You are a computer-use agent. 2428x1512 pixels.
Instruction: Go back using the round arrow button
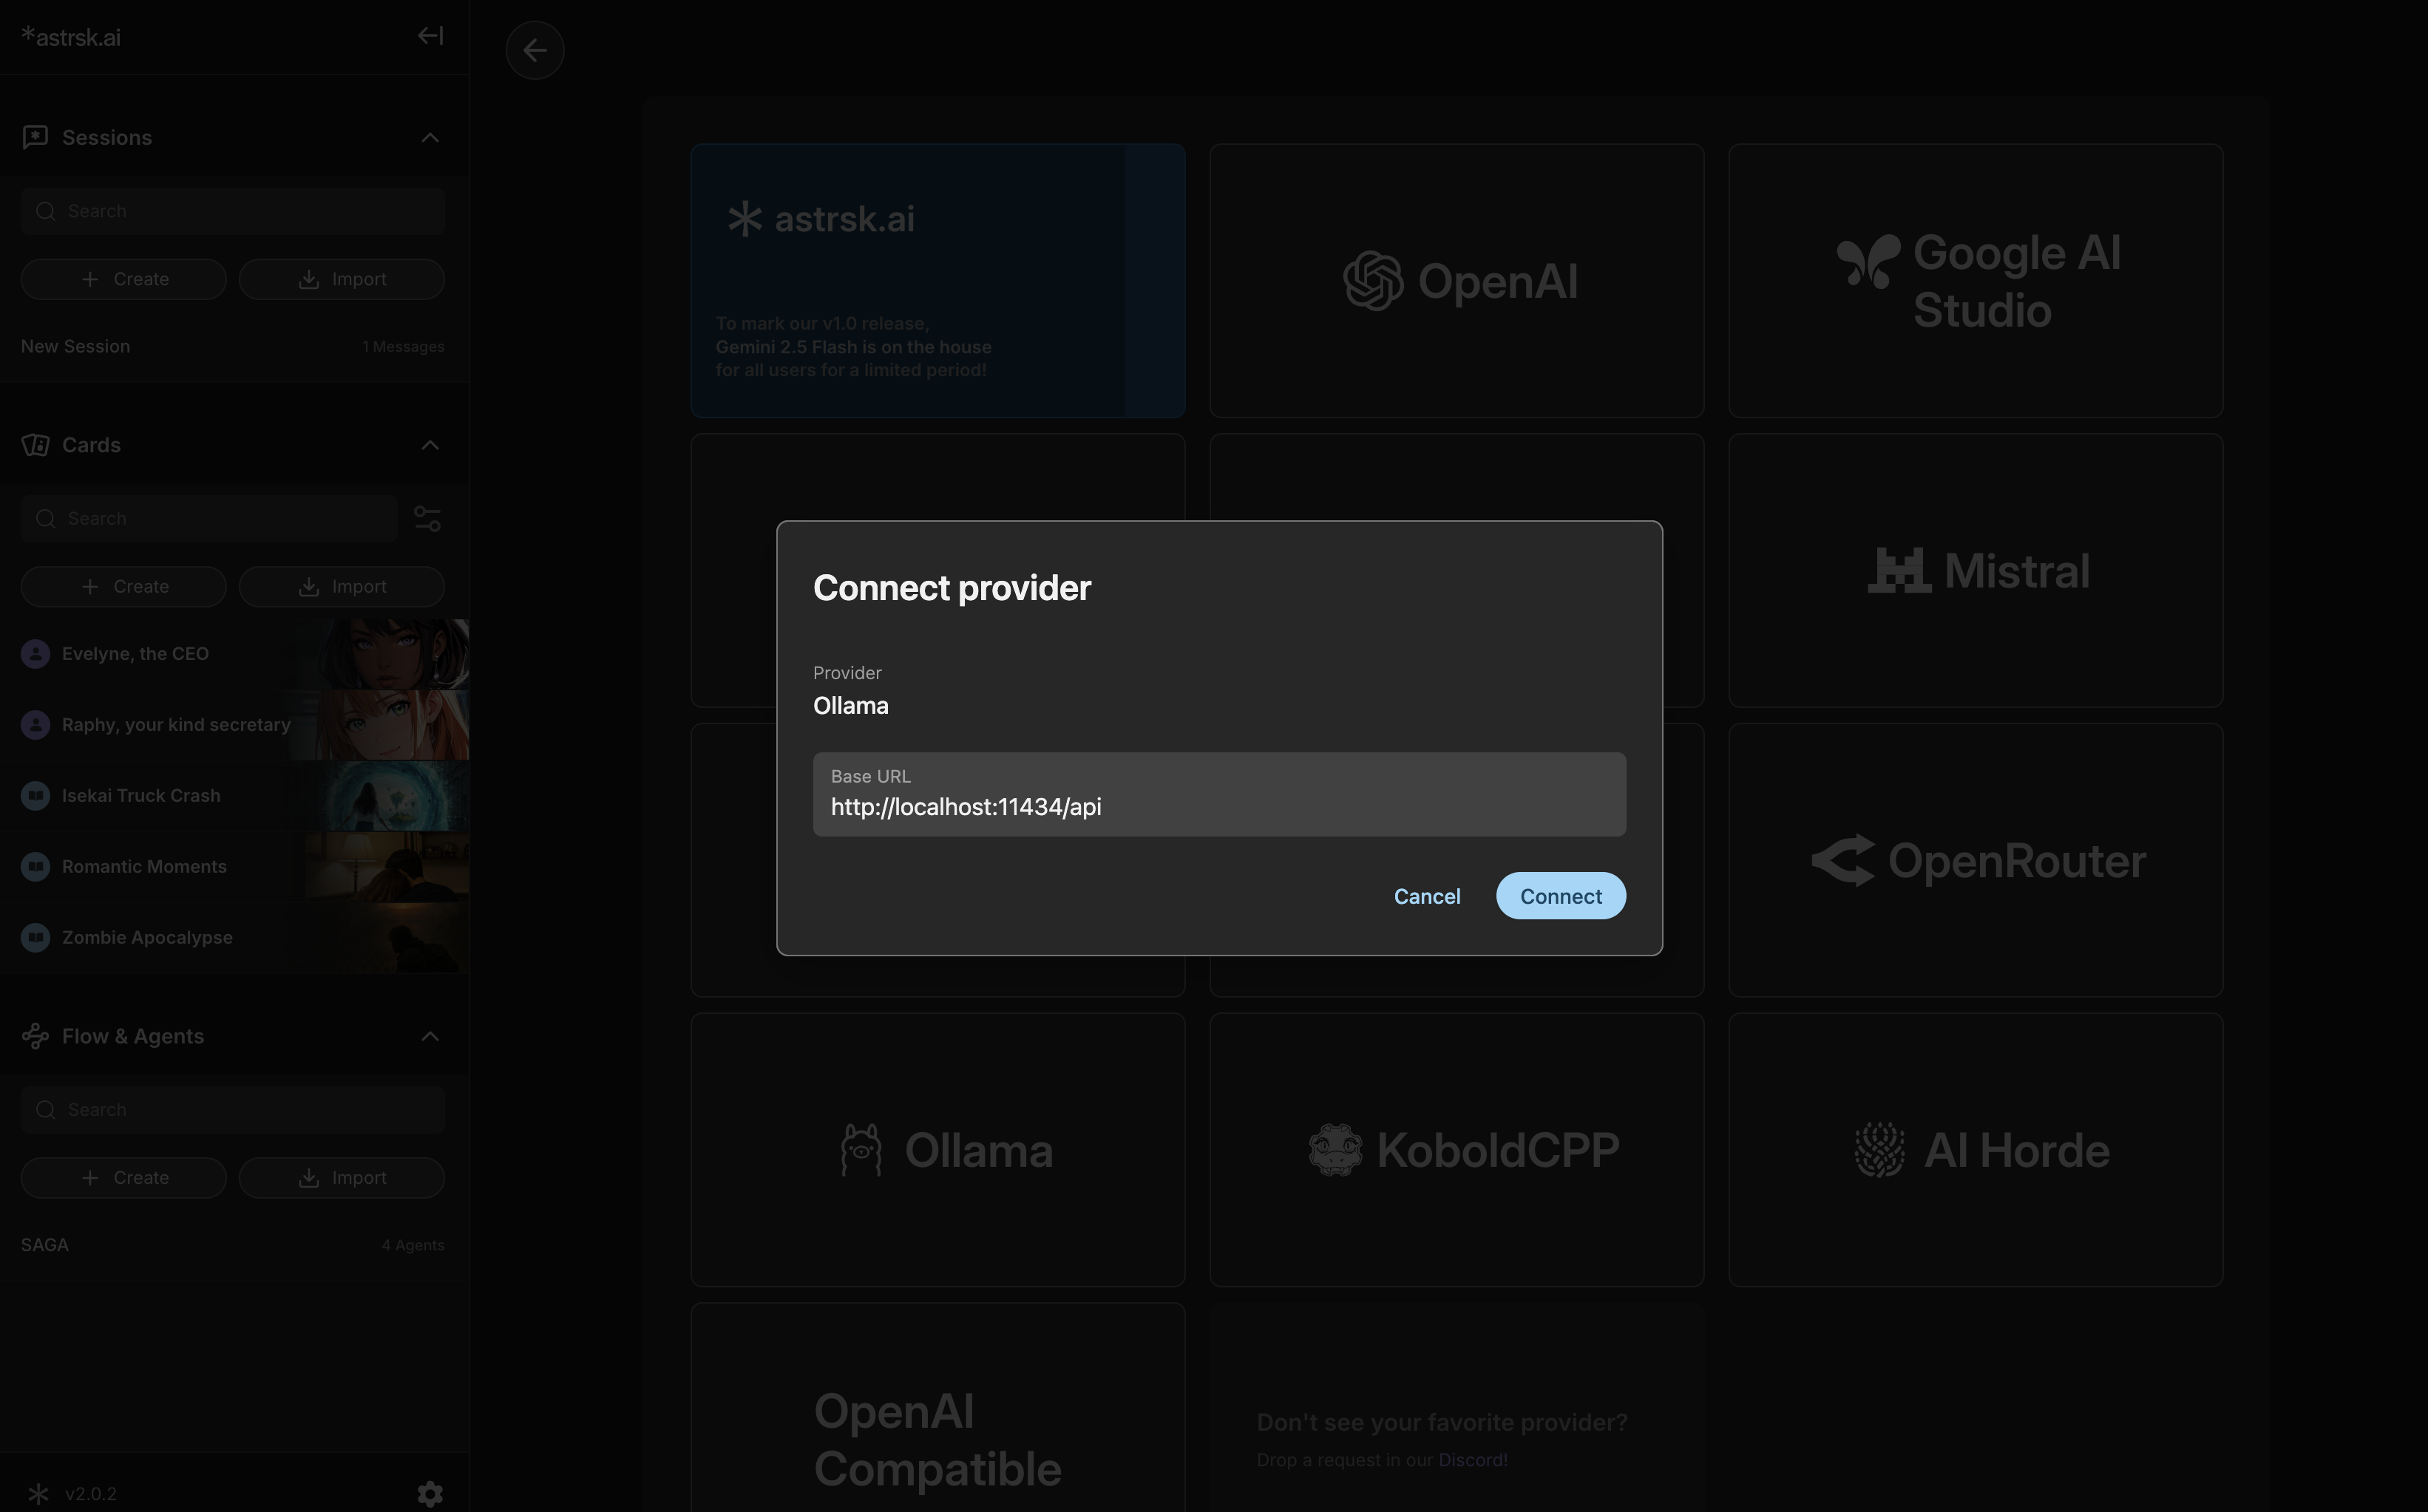[x=535, y=50]
